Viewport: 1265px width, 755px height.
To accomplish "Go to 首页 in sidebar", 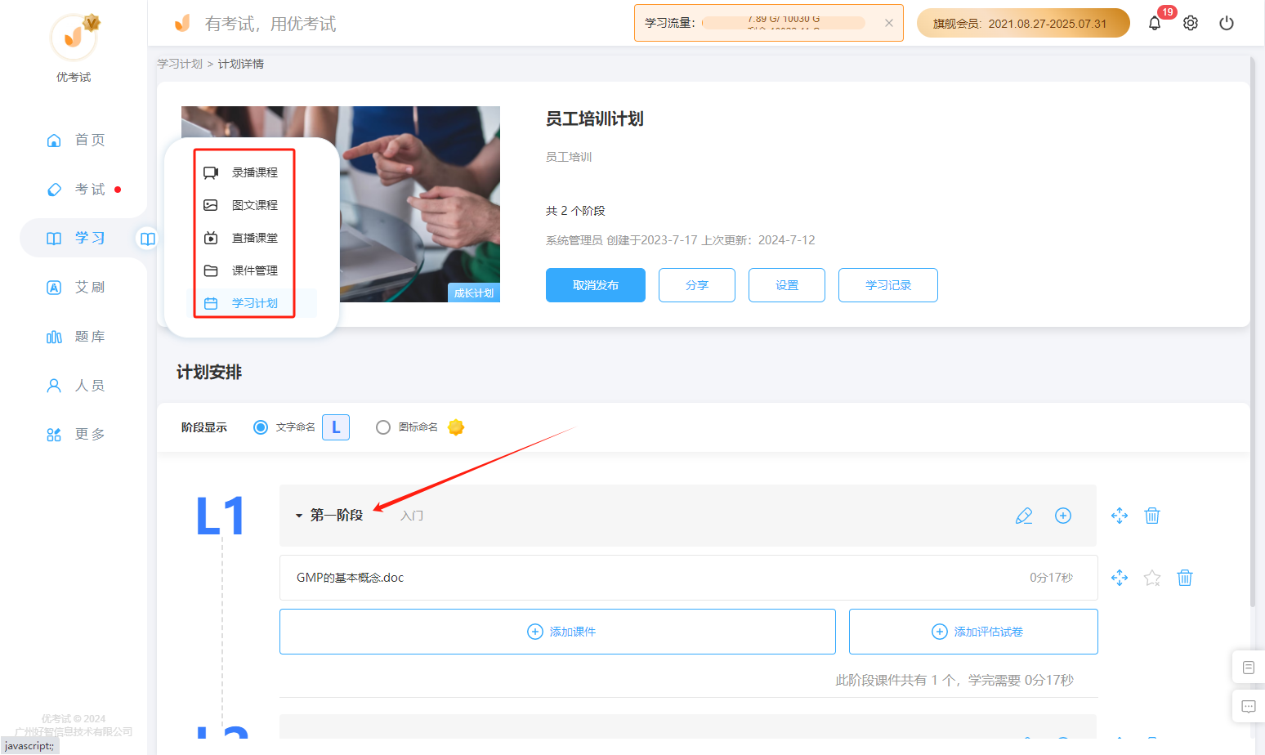I will [75, 140].
